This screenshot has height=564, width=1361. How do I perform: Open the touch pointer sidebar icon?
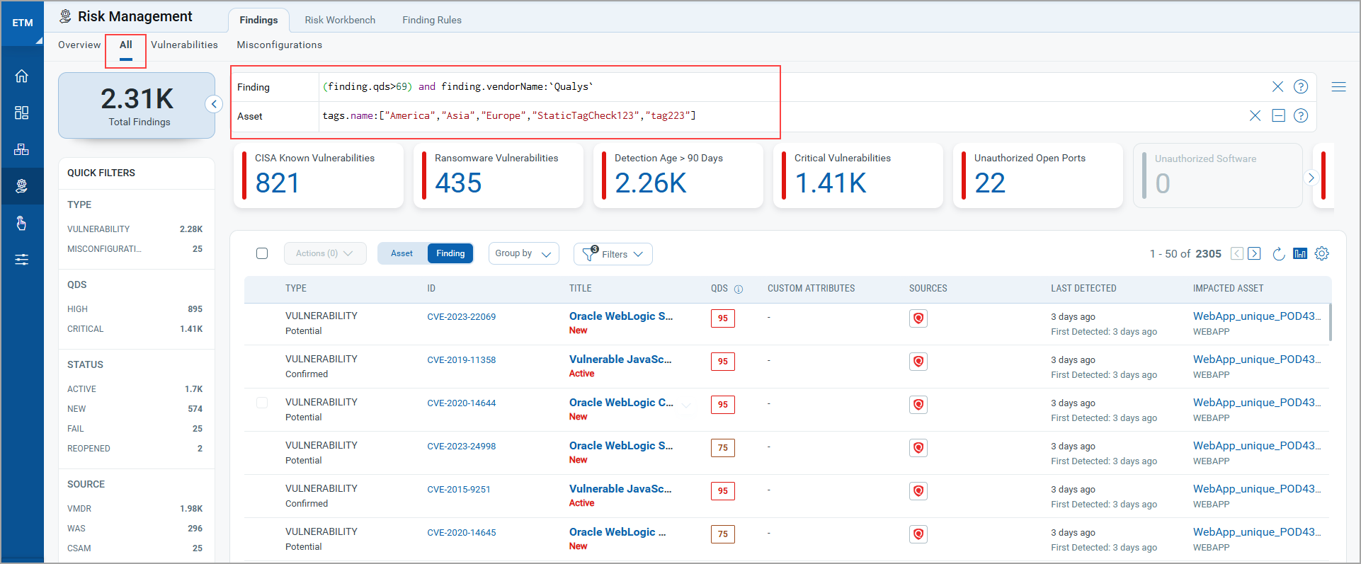pyautogui.click(x=22, y=223)
